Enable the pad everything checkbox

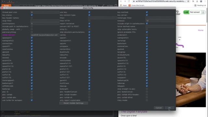(32, 32)
